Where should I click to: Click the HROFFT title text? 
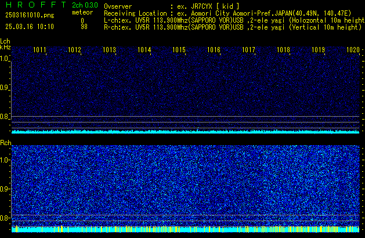pyautogui.click(x=36, y=5)
